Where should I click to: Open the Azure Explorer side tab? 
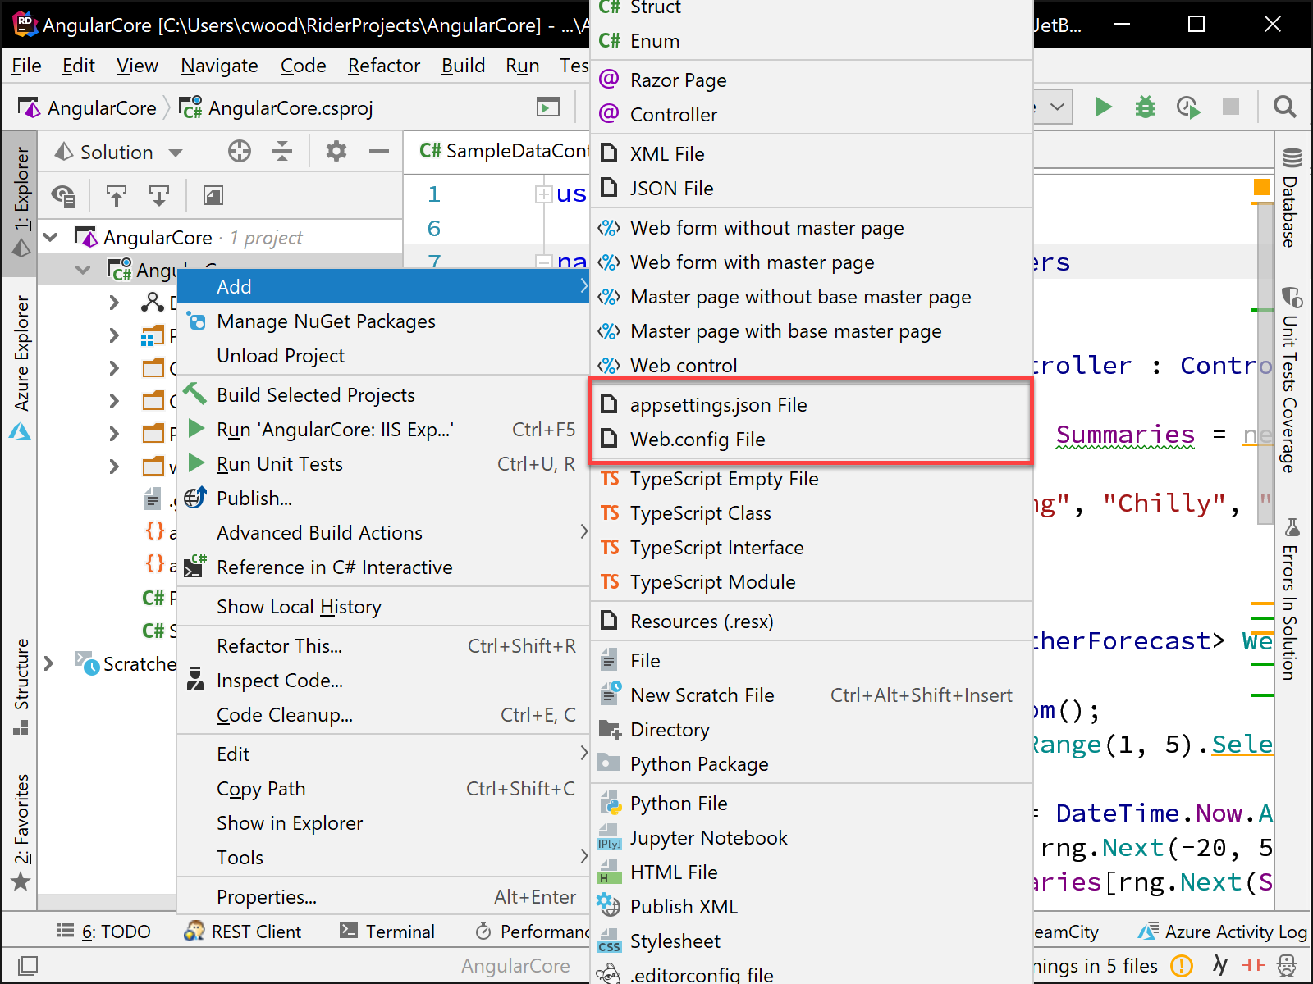[21, 367]
